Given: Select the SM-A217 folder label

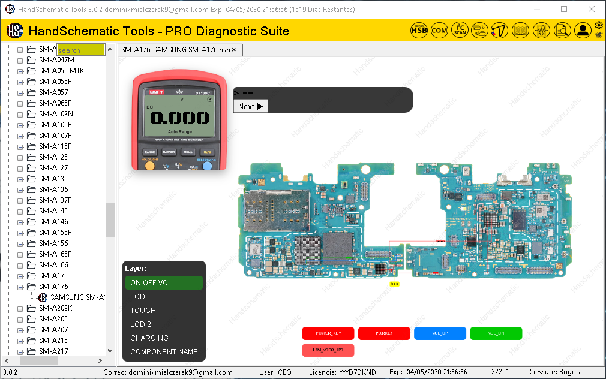Looking at the screenshot, I should click(53, 351).
